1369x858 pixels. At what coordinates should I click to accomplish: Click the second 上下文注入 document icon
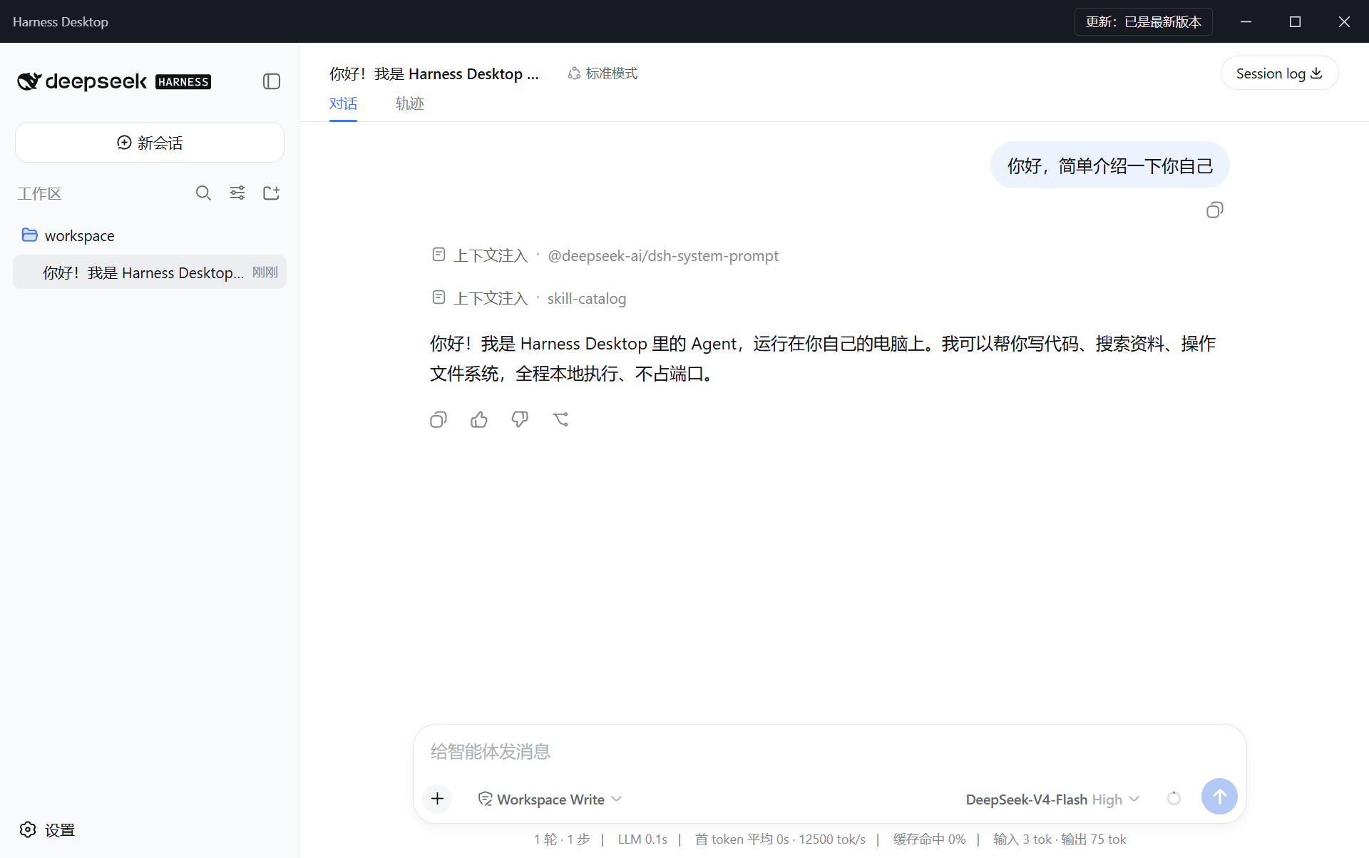[439, 297]
